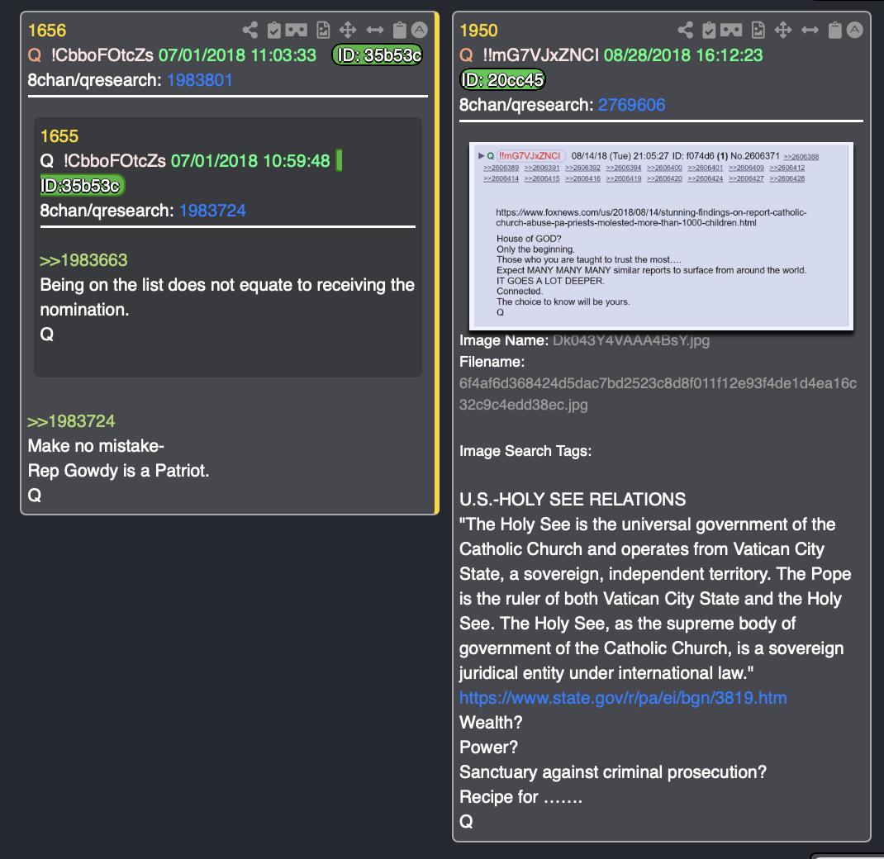Viewport: 884px width, 859px height.
Task: Open the VR goggles icon on post 1656
Action: 297,30
